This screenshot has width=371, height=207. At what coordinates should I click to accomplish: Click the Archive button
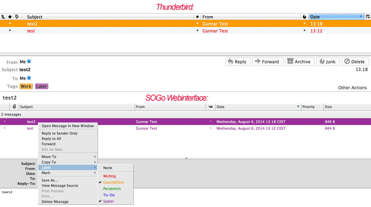click(x=299, y=62)
